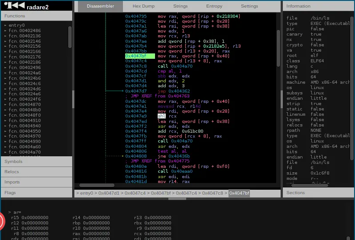This screenshot has width=355, height=240.
Task: Select function fcn.00402136
Action: coord(24,36)
